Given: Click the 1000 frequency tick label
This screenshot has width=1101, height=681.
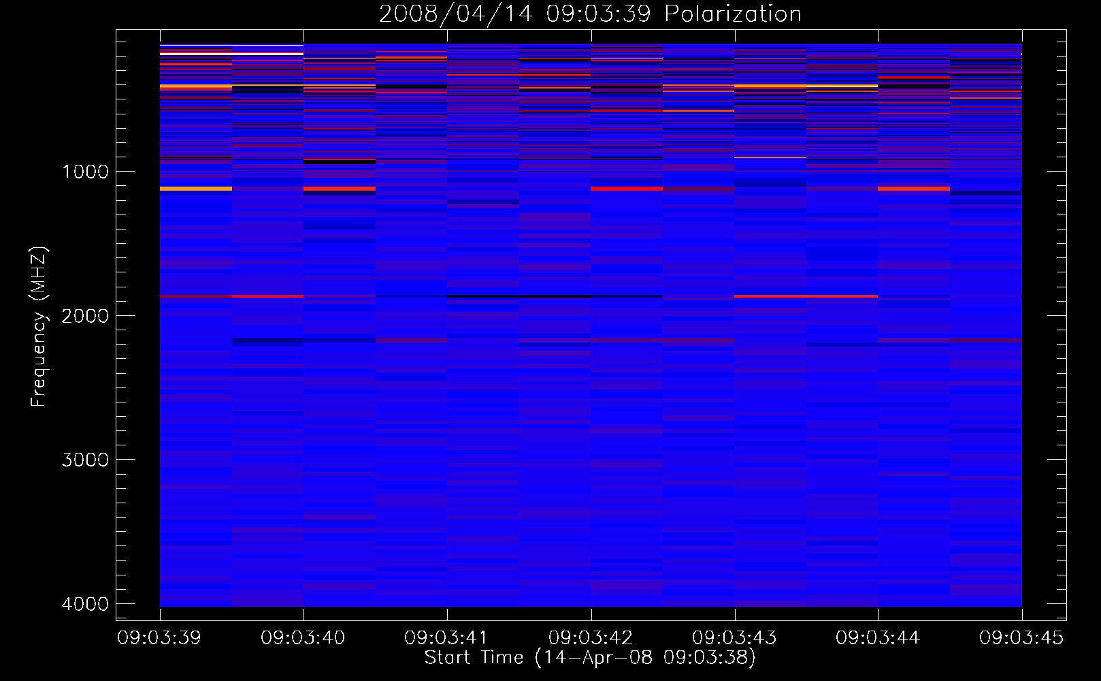Looking at the screenshot, I should 85,172.
